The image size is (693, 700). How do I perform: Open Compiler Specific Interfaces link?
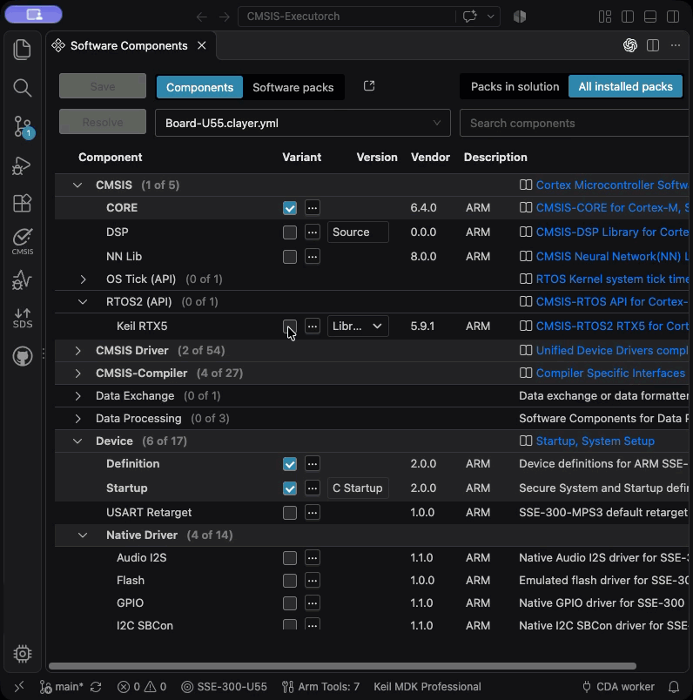point(610,374)
